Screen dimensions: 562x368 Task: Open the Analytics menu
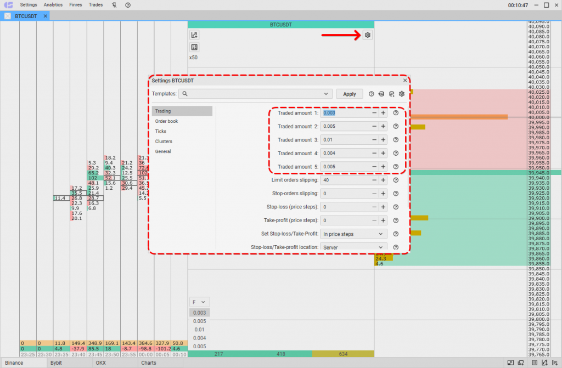(x=53, y=5)
